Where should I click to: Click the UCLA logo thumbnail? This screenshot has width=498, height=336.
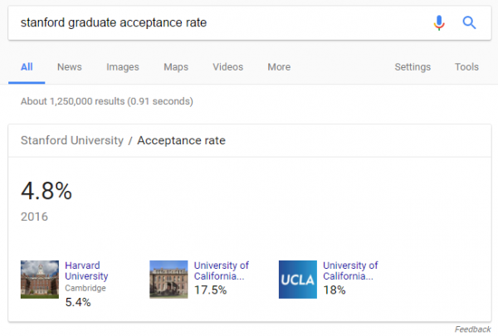297,279
